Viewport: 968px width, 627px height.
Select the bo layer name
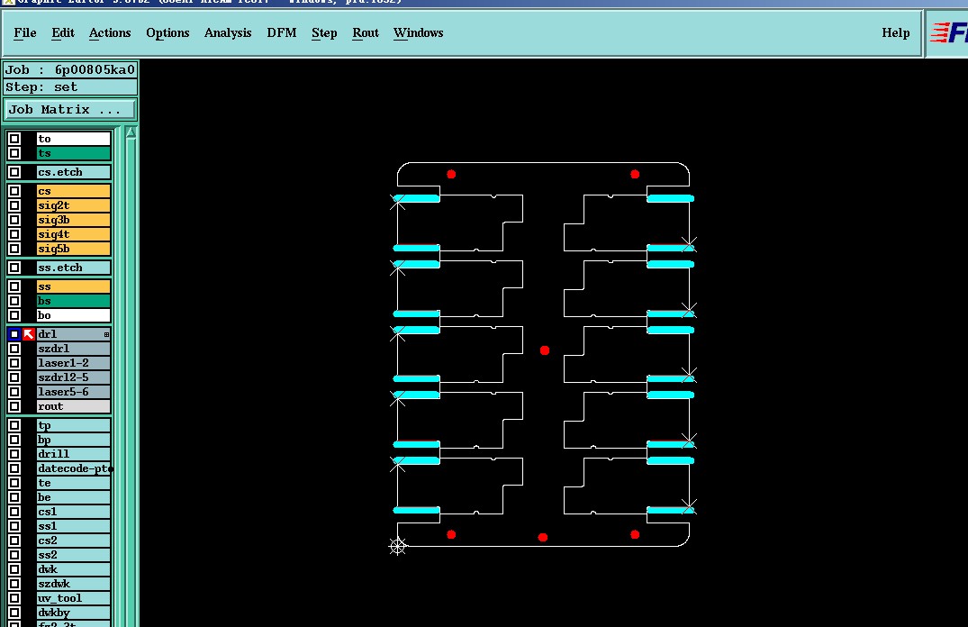(x=74, y=315)
